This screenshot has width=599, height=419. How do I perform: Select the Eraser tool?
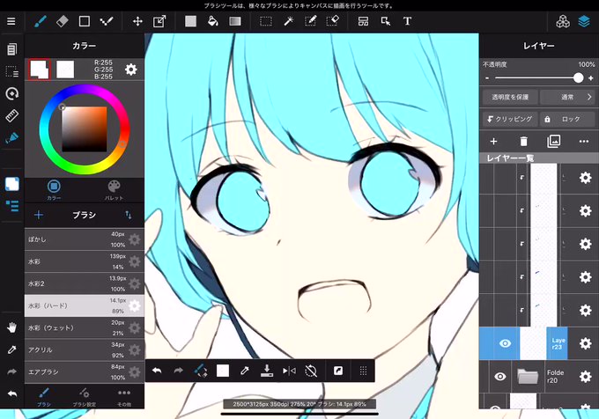coord(63,21)
